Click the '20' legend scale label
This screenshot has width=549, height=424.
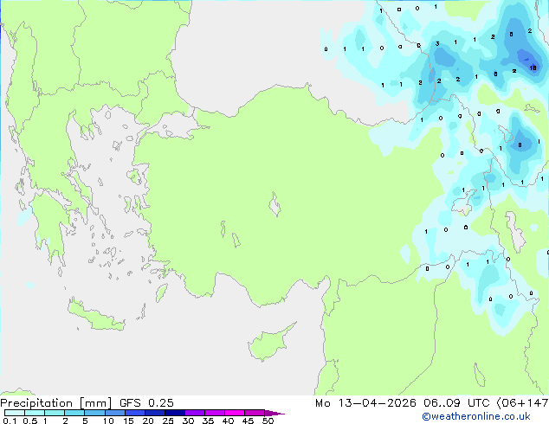point(148,421)
